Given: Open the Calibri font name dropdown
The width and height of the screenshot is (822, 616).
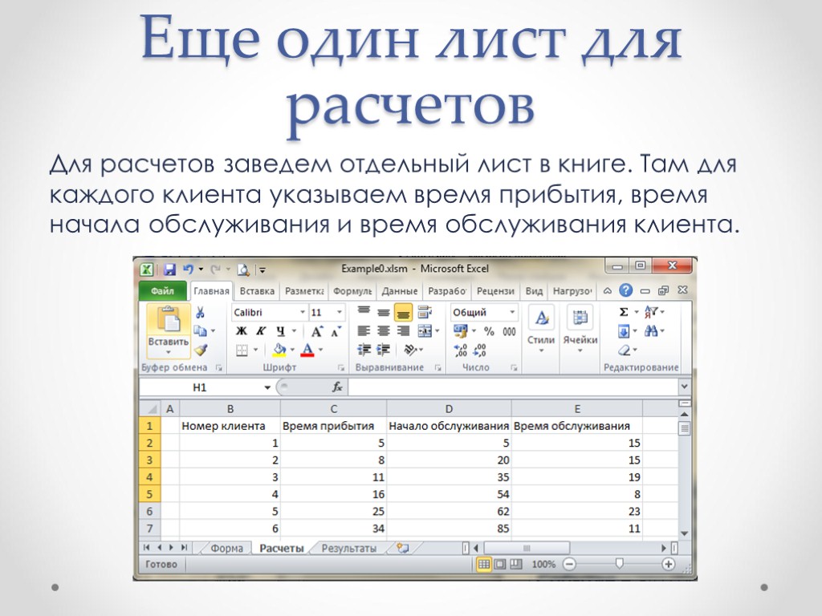Looking at the screenshot, I should click(303, 312).
